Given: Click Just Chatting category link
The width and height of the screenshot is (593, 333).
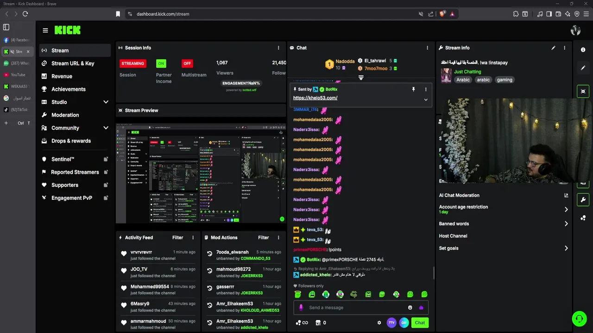Looking at the screenshot, I should tap(467, 72).
